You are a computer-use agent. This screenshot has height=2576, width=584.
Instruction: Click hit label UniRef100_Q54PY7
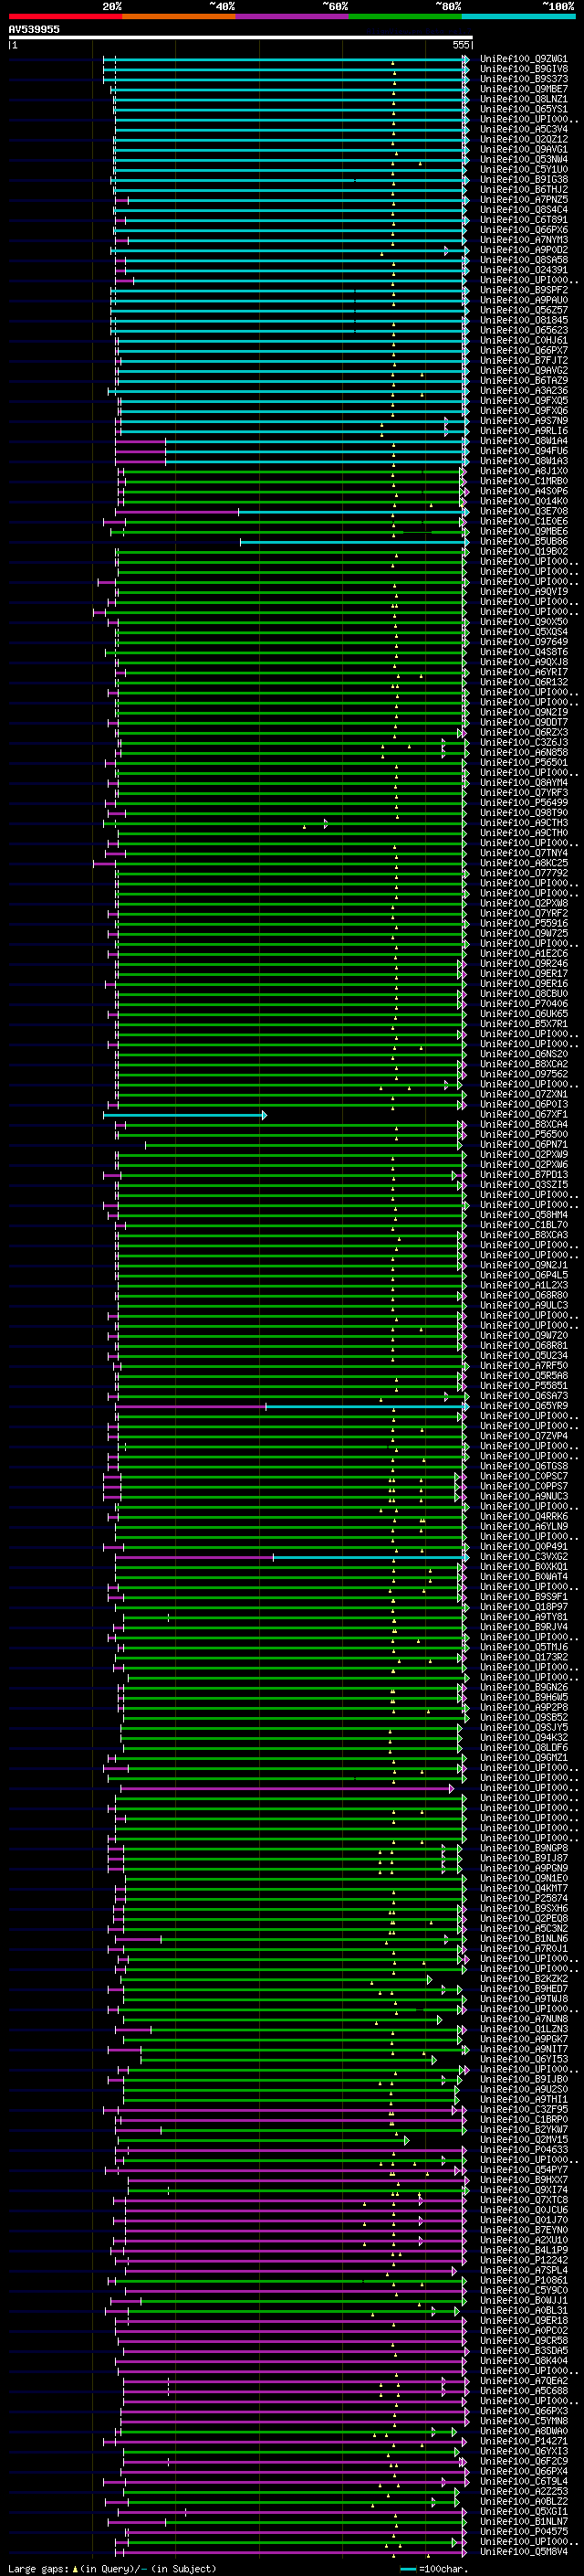524,2169
